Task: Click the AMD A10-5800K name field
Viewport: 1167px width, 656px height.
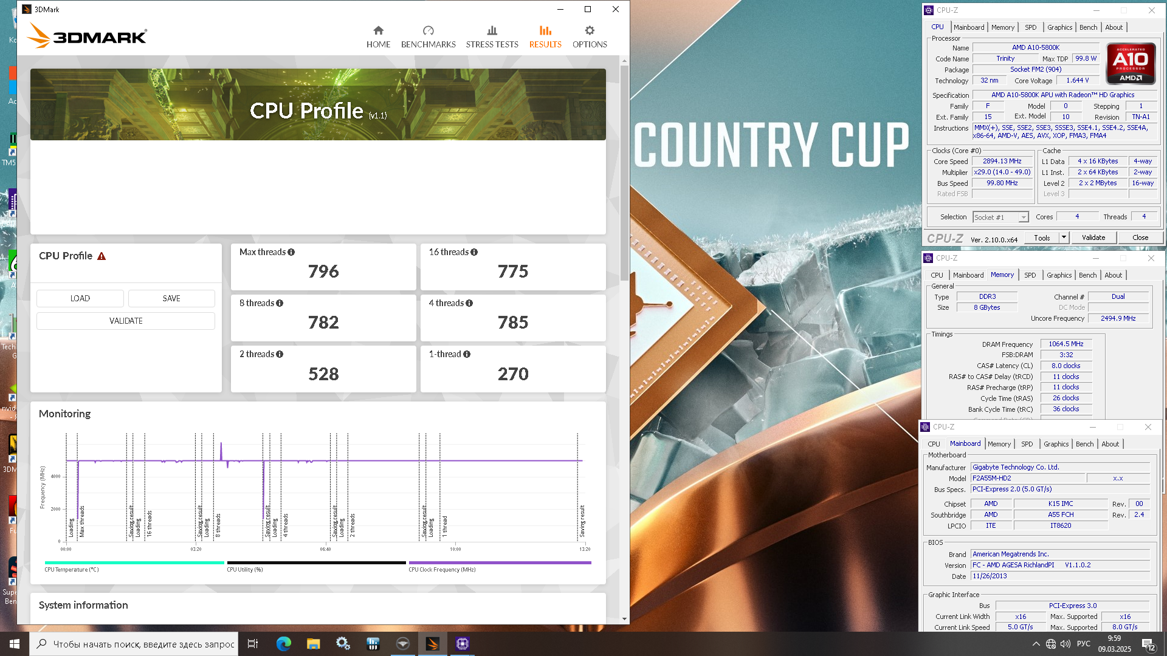Action: [x=1036, y=47]
